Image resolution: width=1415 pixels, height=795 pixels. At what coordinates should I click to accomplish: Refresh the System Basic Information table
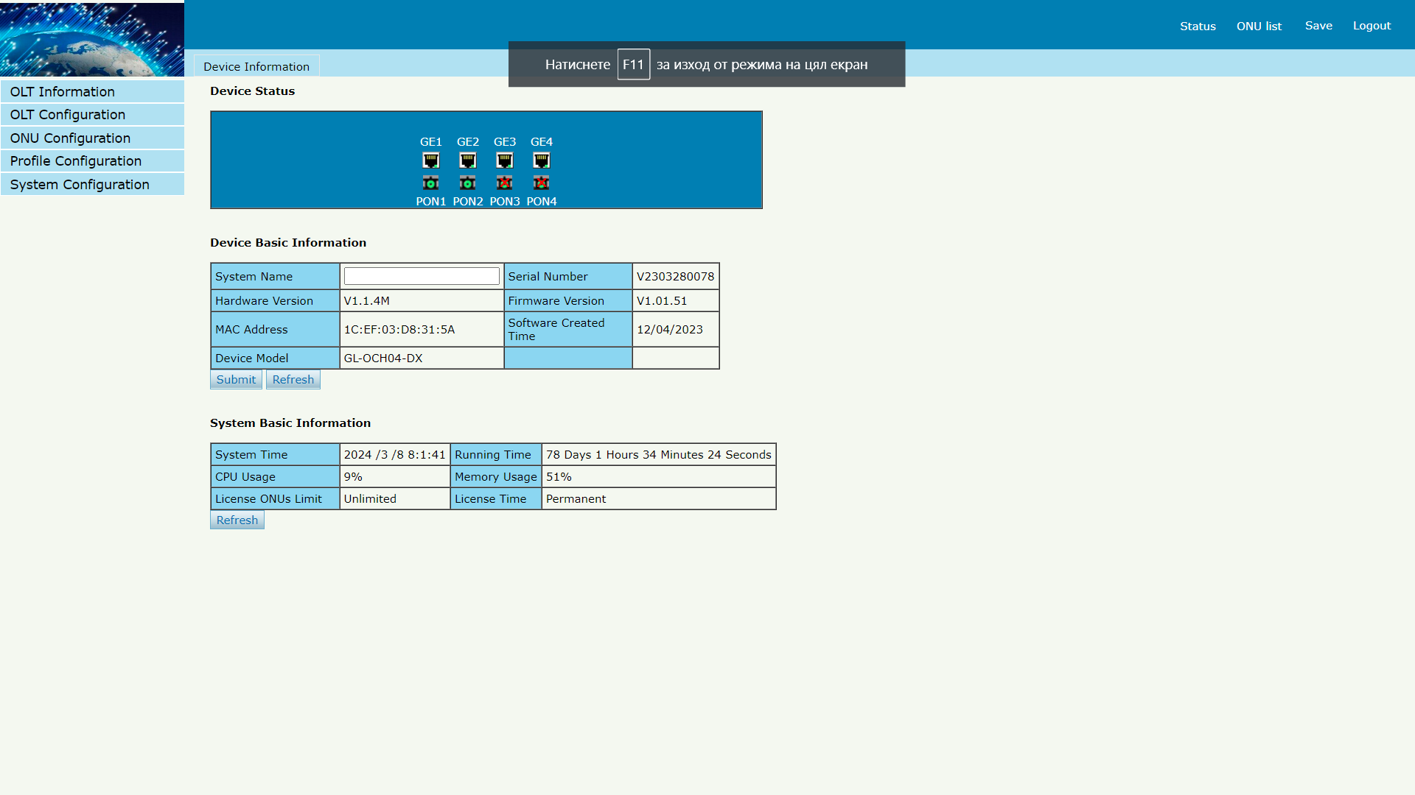237,520
